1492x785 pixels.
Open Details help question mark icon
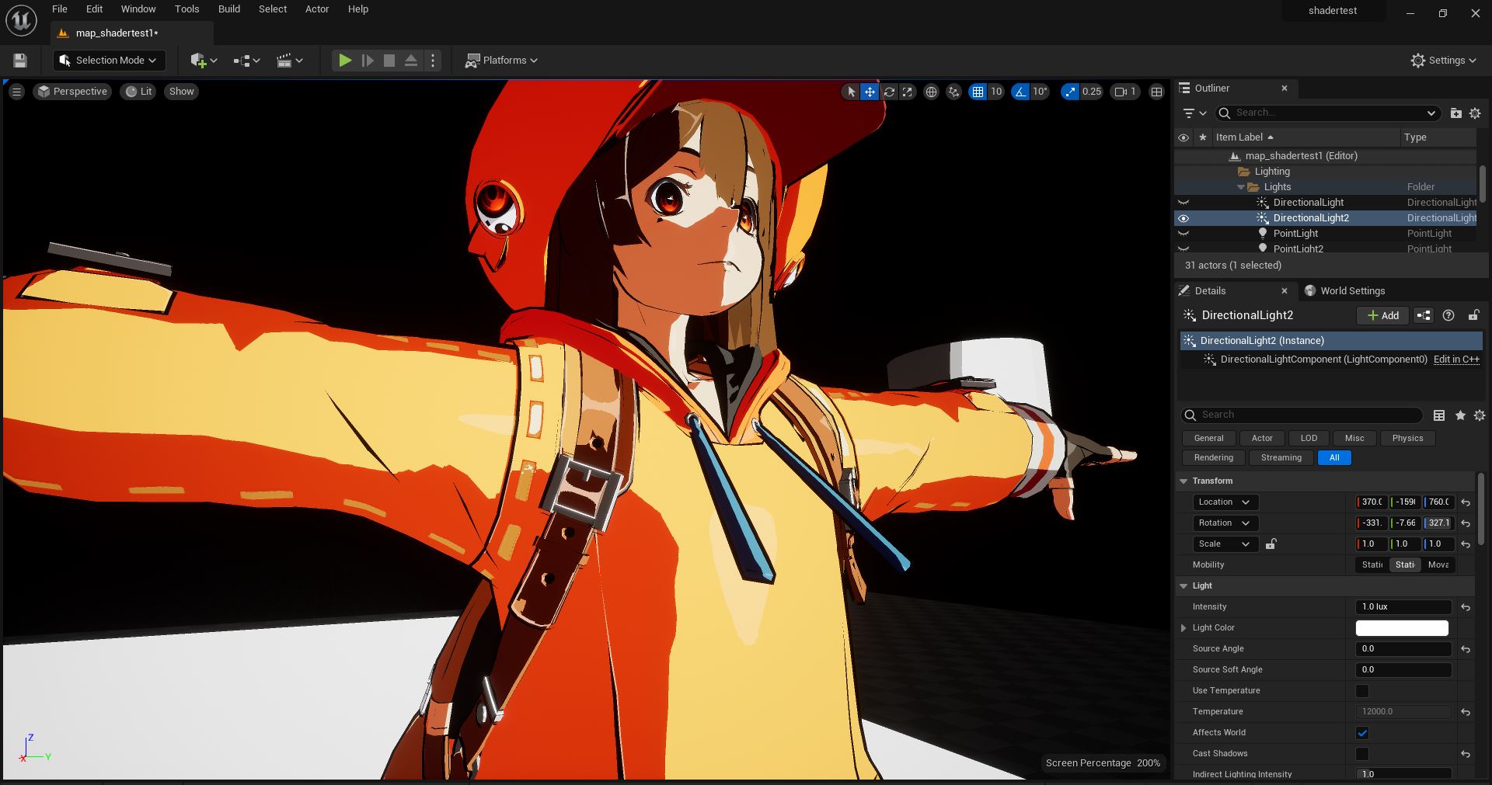(x=1448, y=315)
